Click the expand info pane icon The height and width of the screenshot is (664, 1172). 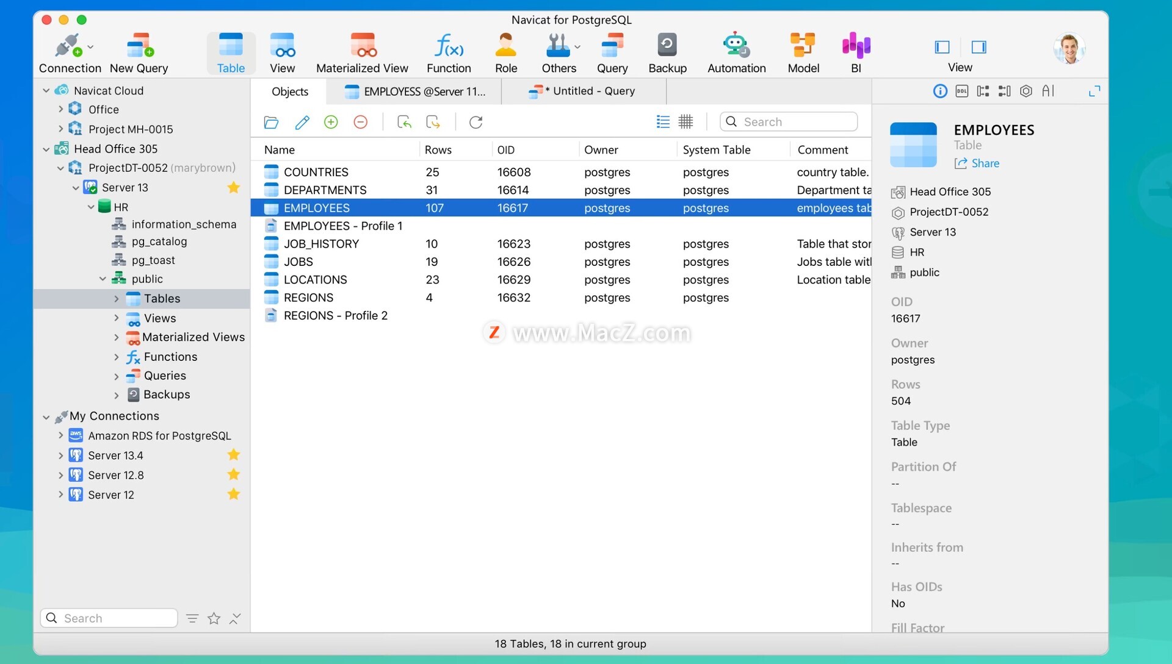1094,91
